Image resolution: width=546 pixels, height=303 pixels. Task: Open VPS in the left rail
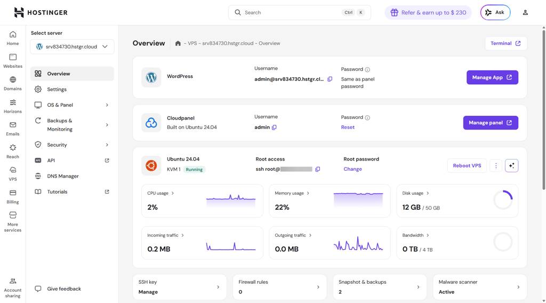[x=13, y=174]
